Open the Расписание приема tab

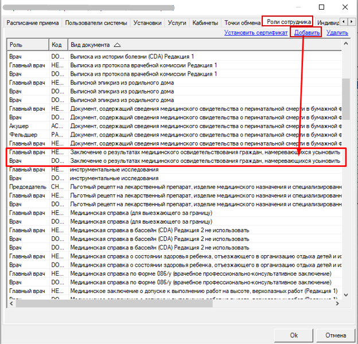pos(33,23)
